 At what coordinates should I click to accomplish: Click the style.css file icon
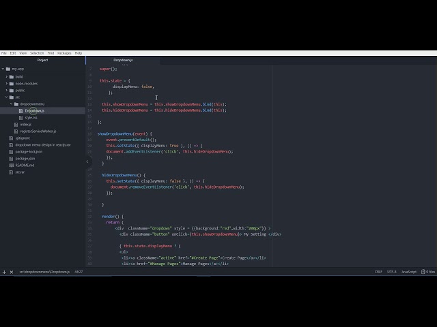pyautogui.click(x=21, y=118)
